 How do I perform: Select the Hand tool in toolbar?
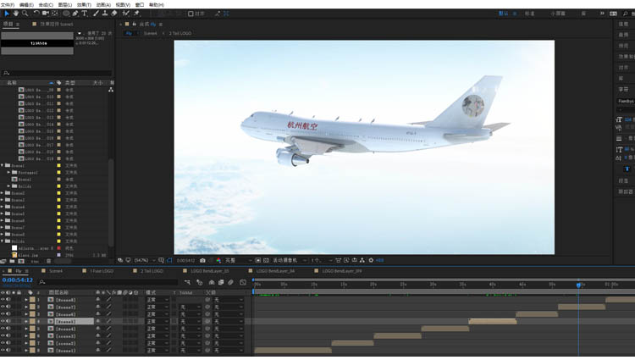point(15,14)
